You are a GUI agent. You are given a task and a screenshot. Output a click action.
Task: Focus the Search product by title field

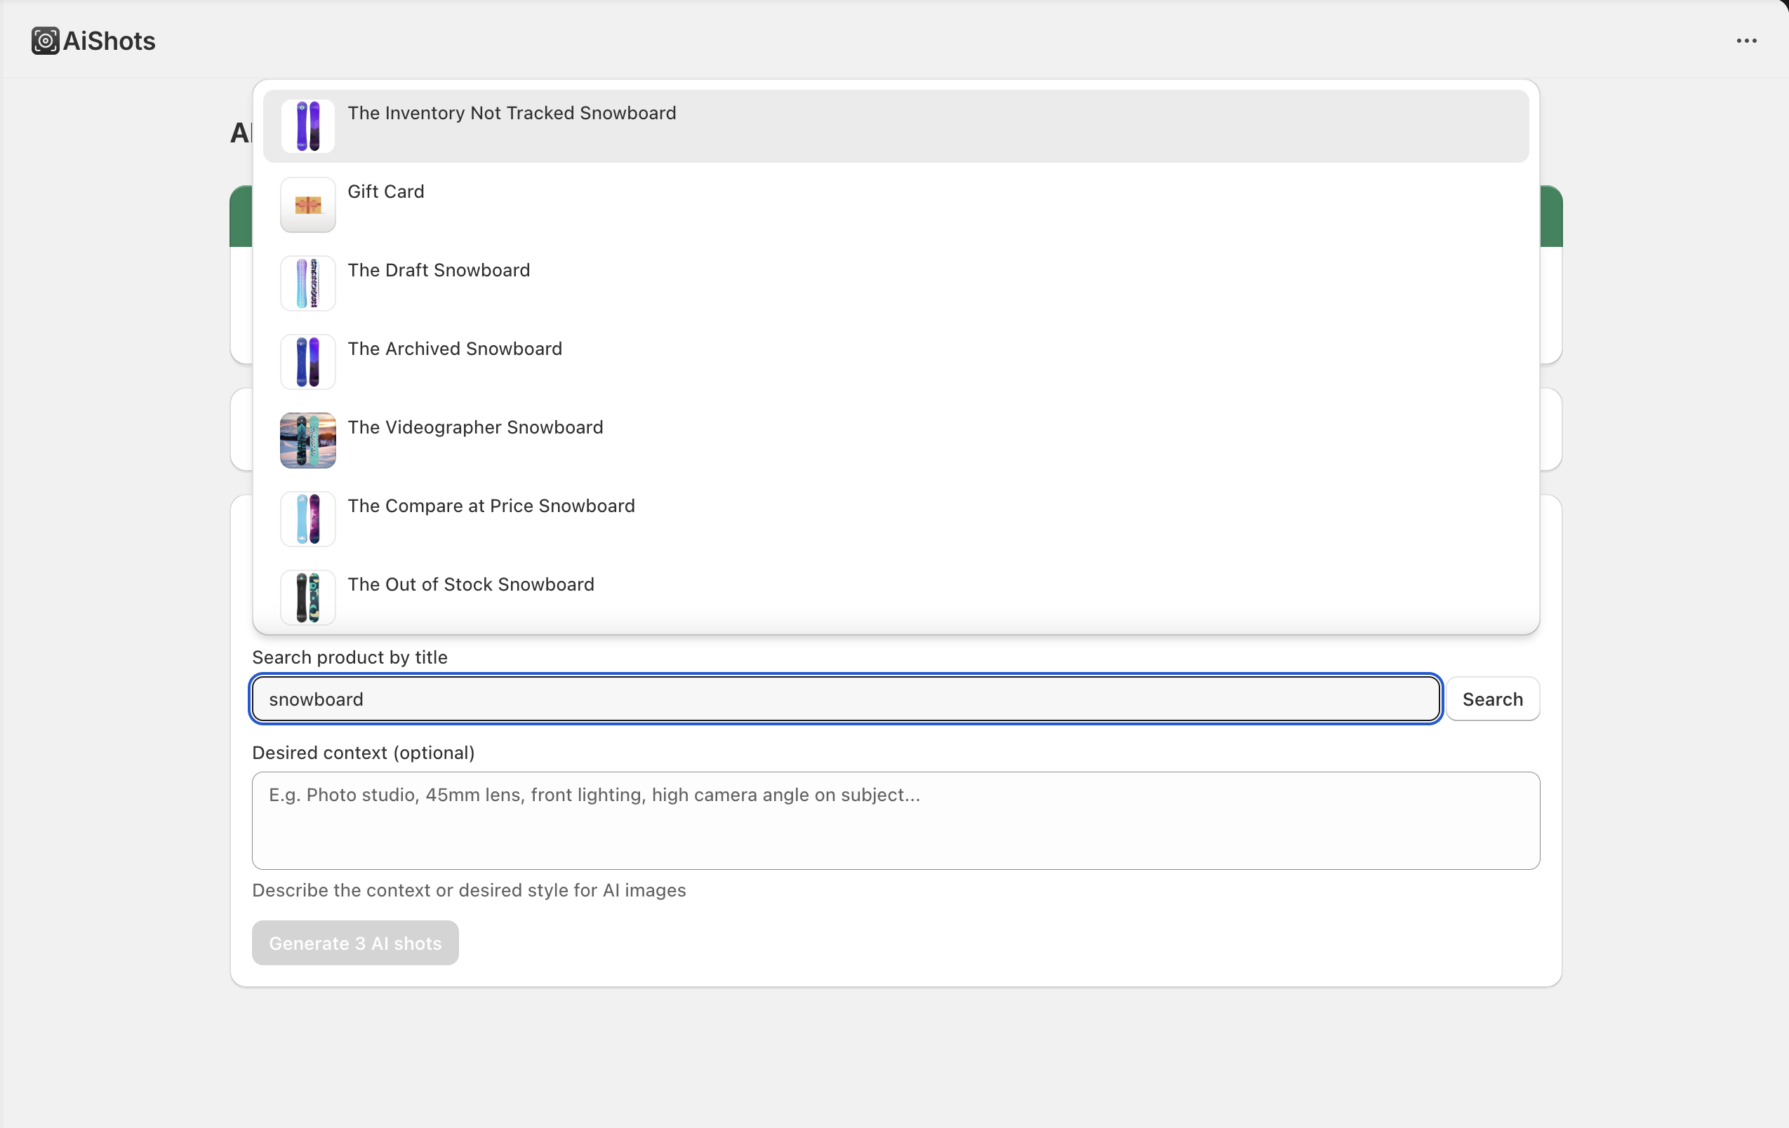pyautogui.click(x=846, y=699)
